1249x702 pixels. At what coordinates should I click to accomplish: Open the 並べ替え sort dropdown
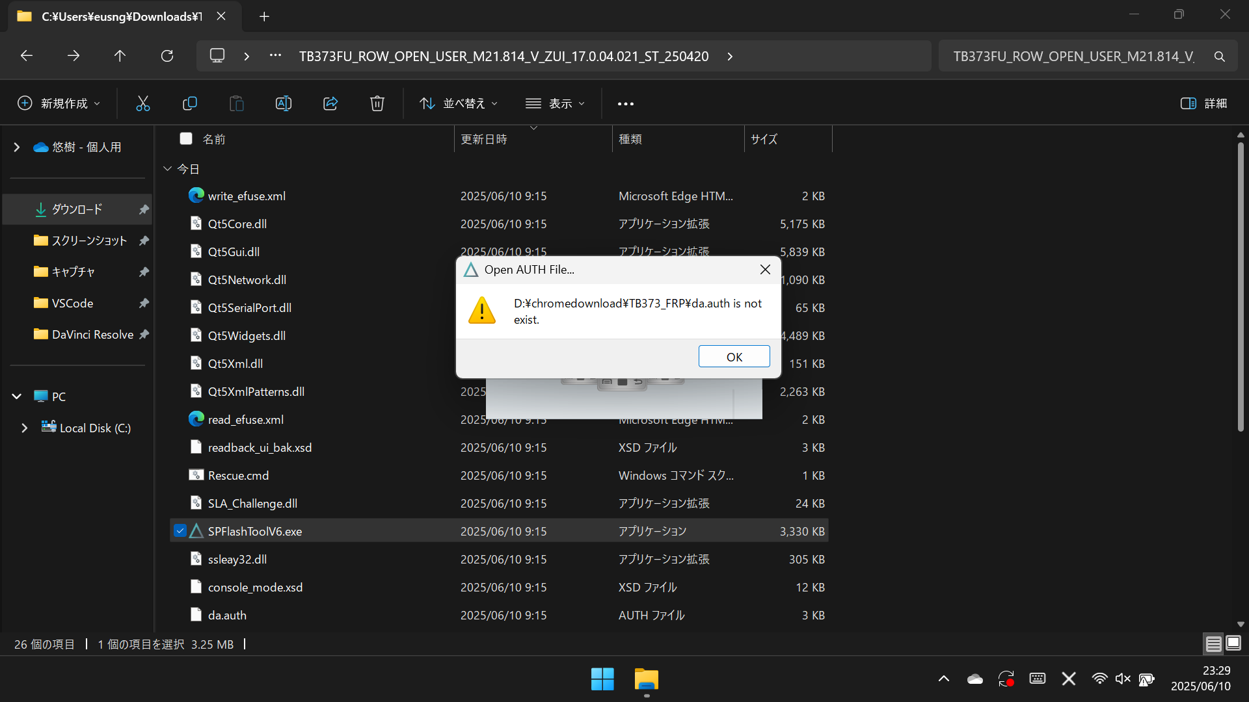pos(459,103)
